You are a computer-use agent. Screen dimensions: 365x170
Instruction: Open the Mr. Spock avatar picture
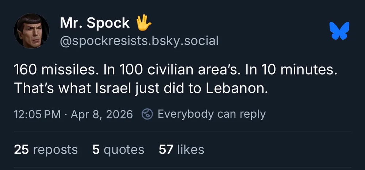pos(31,31)
